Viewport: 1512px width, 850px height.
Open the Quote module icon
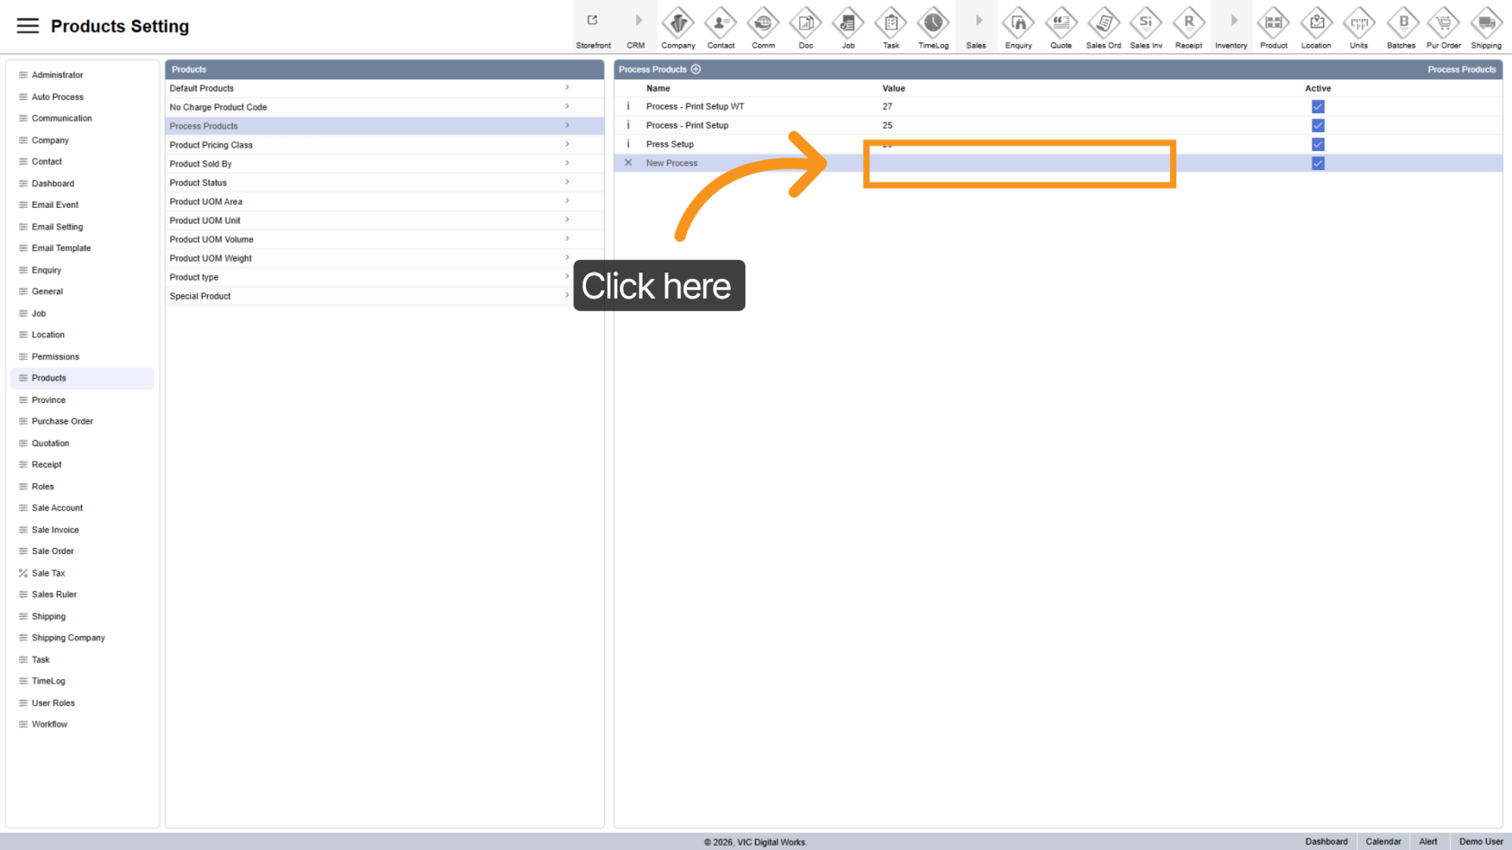point(1061,22)
